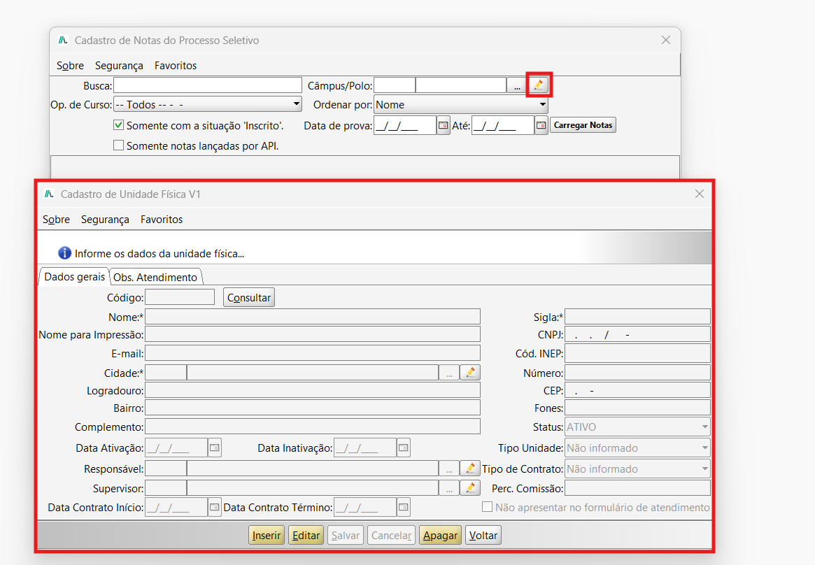The image size is (815, 565).
Task: Click the Bairro input field
Action: coord(313,408)
